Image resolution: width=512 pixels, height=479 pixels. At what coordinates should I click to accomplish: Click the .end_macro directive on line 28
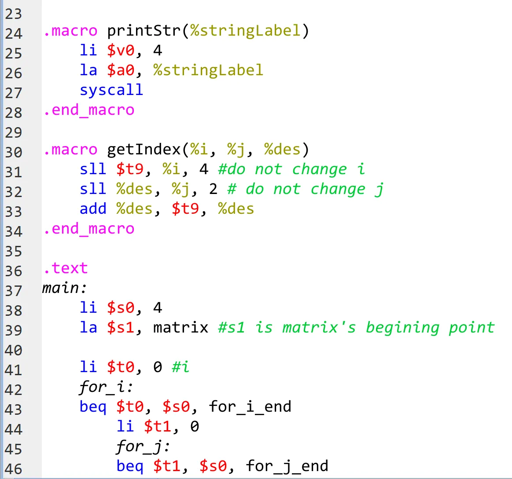[88, 110]
